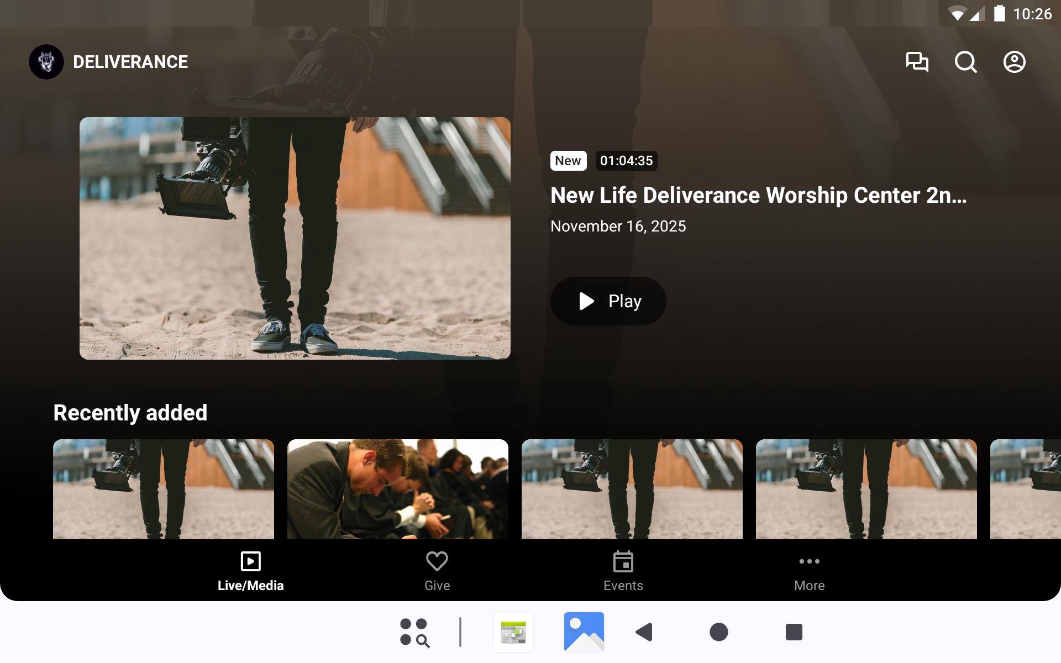Viewport: 1061px width, 663px height.
Task: Open the app drawer search icon
Action: (414, 632)
